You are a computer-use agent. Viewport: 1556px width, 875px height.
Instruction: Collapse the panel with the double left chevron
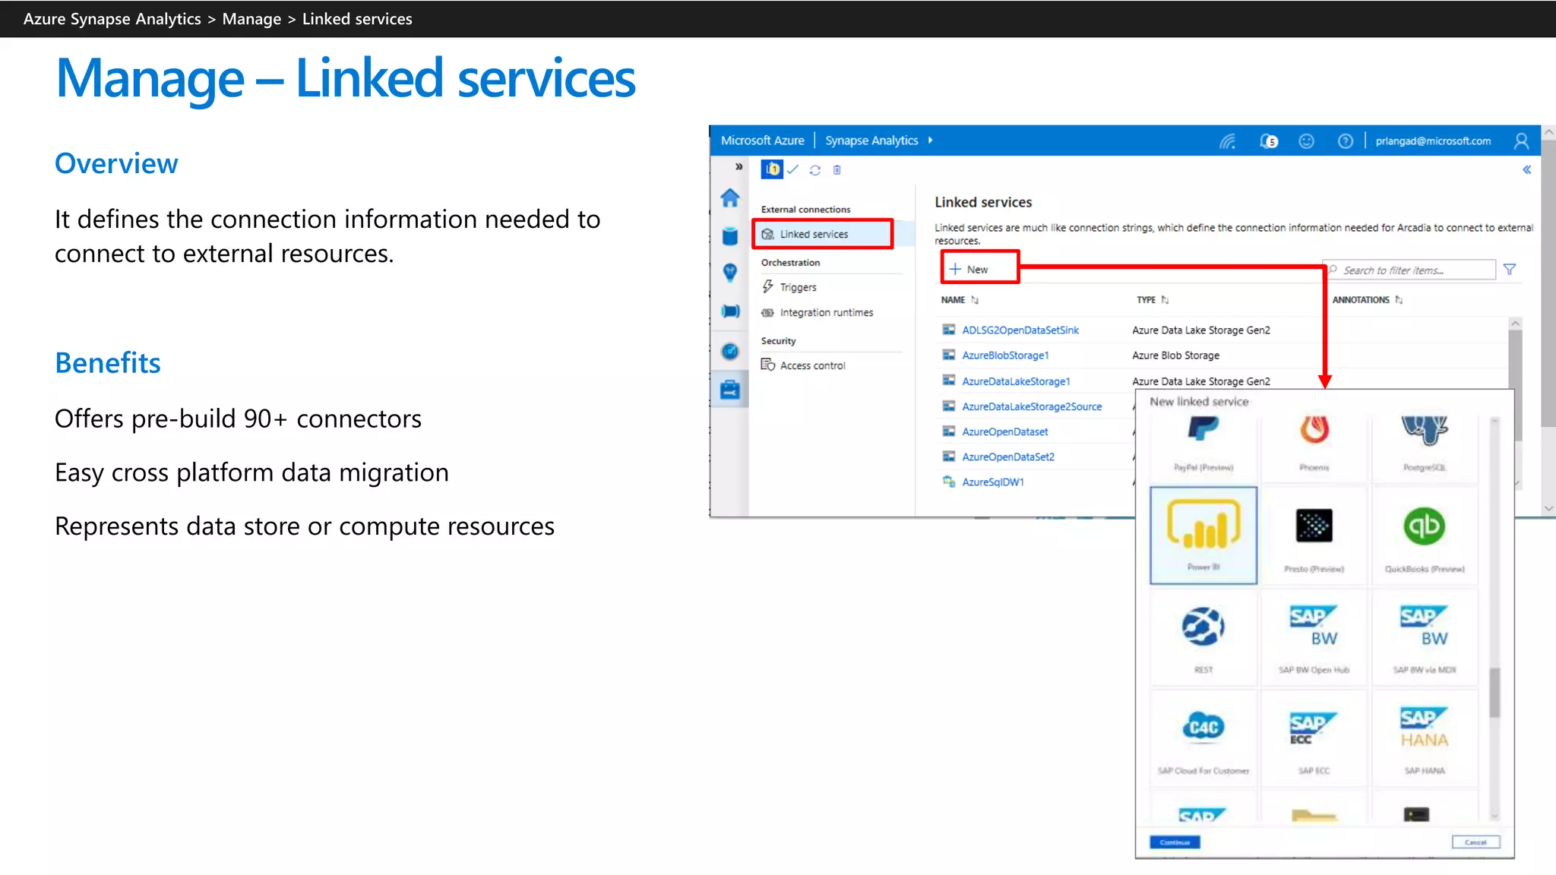[x=1526, y=169]
